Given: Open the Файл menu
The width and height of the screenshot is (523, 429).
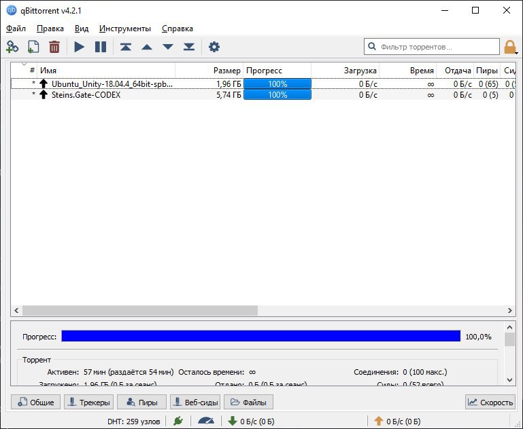Looking at the screenshot, I should coord(16,29).
